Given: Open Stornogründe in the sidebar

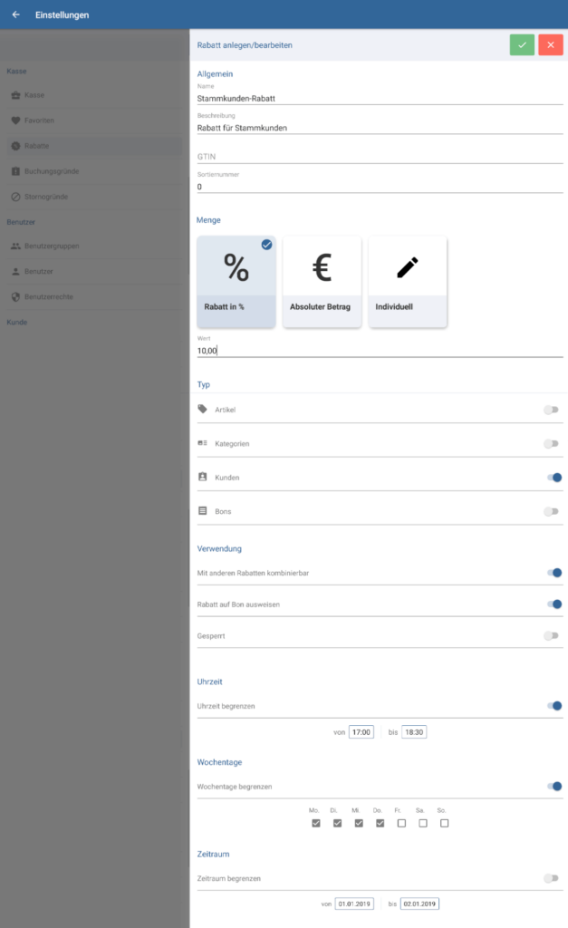Looking at the screenshot, I should tap(45, 197).
